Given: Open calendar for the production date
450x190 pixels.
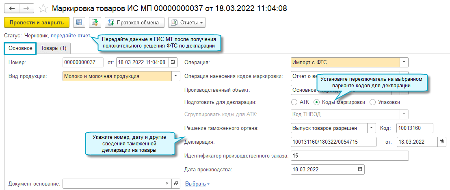Looking at the screenshot, I should (359, 169).
